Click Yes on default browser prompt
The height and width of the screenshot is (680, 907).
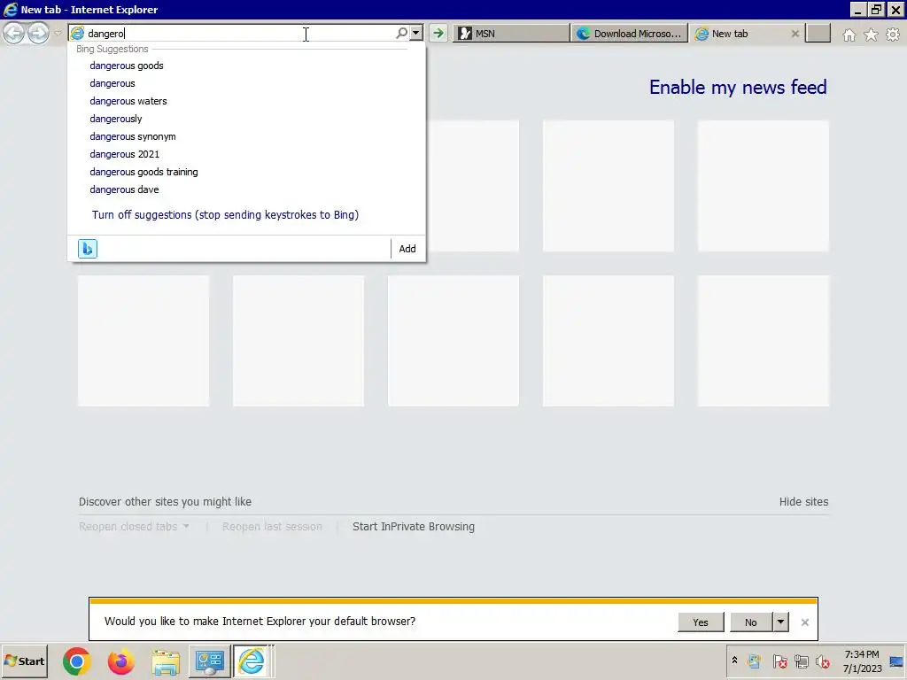(701, 622)
